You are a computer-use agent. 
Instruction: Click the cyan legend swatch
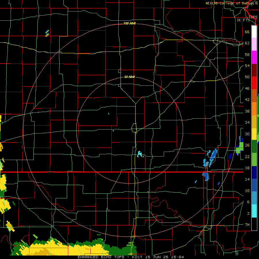[254, 211]
